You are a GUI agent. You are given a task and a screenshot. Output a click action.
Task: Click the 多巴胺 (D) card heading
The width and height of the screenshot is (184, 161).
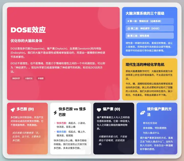(25, 109)
